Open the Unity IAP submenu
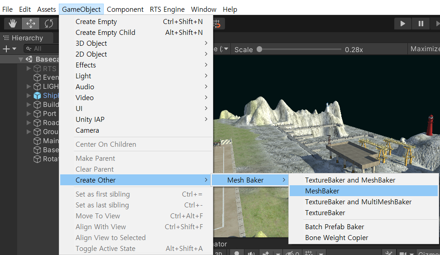This screenshot has width=440, height=255. coord(136,120)
